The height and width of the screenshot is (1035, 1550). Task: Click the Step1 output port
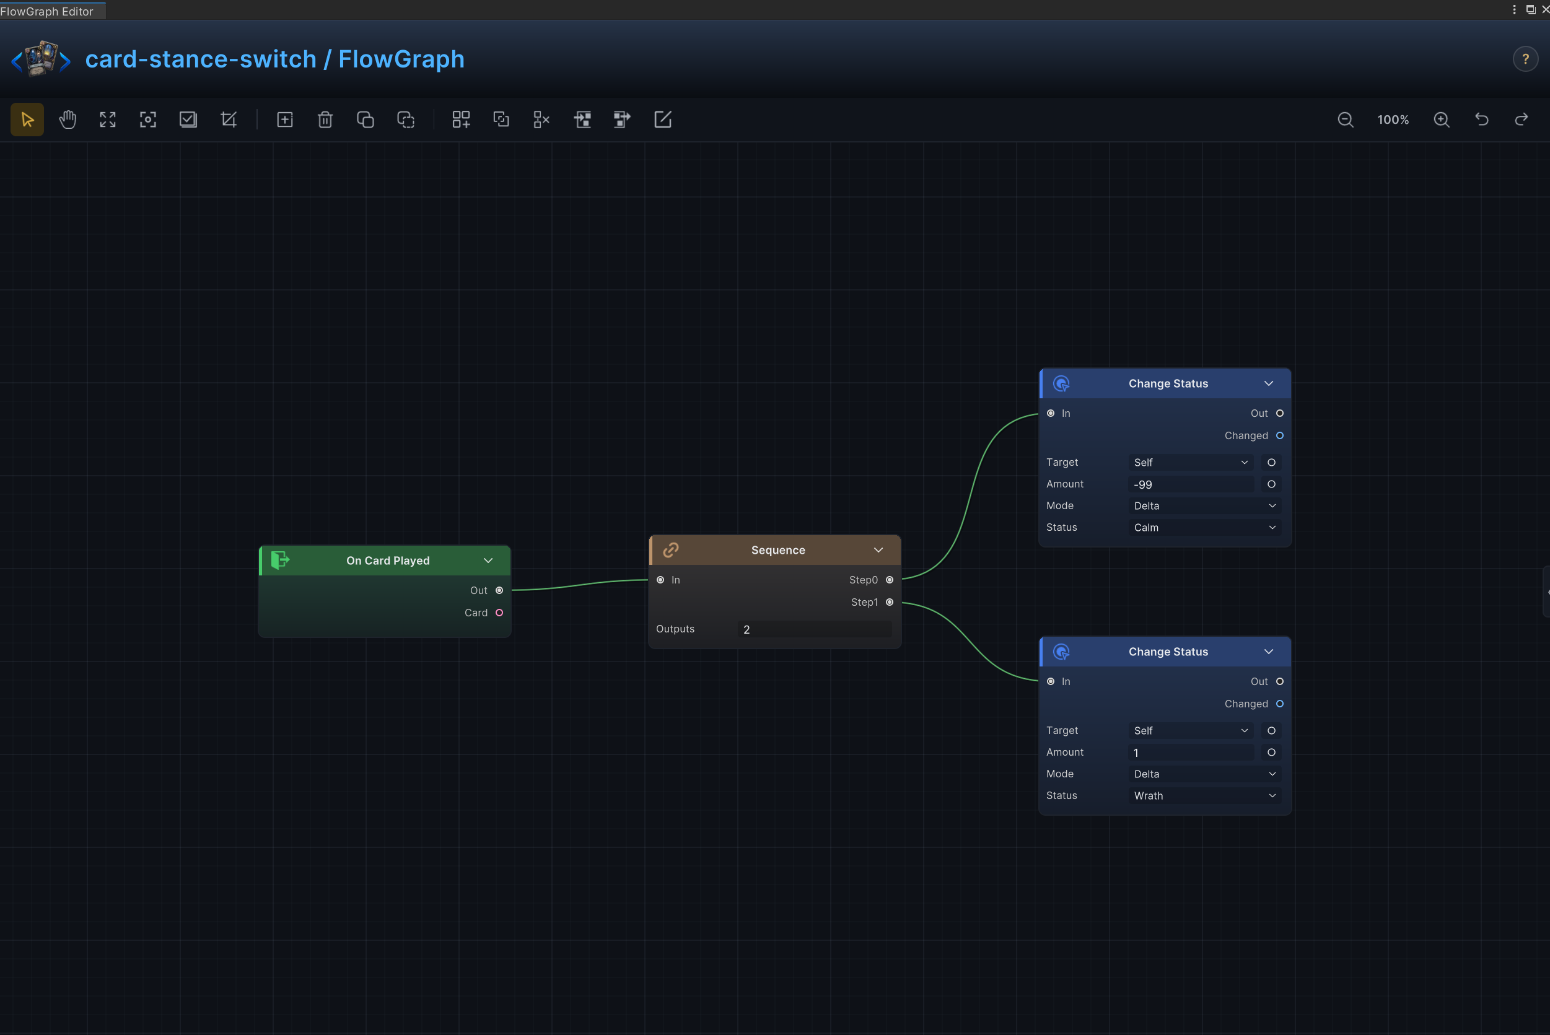pyautogui.click(x=889, y=602)
